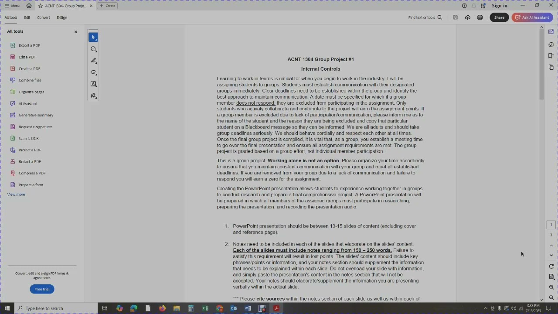
Task: Select the add text box tool
Action: coord(93,84)
